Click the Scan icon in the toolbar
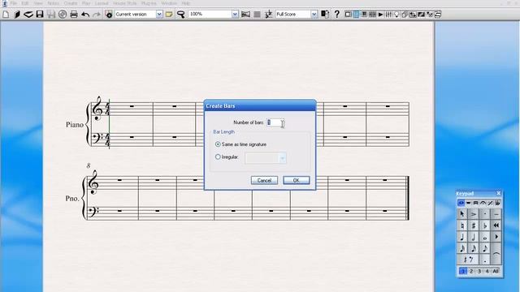Screen dimensions: 520x292 tap(28, 15)
